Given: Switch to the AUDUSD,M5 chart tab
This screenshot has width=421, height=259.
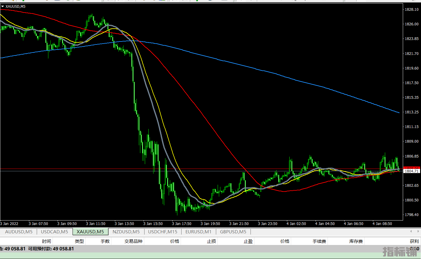Looking at the screenshot, I should (19, 232).
